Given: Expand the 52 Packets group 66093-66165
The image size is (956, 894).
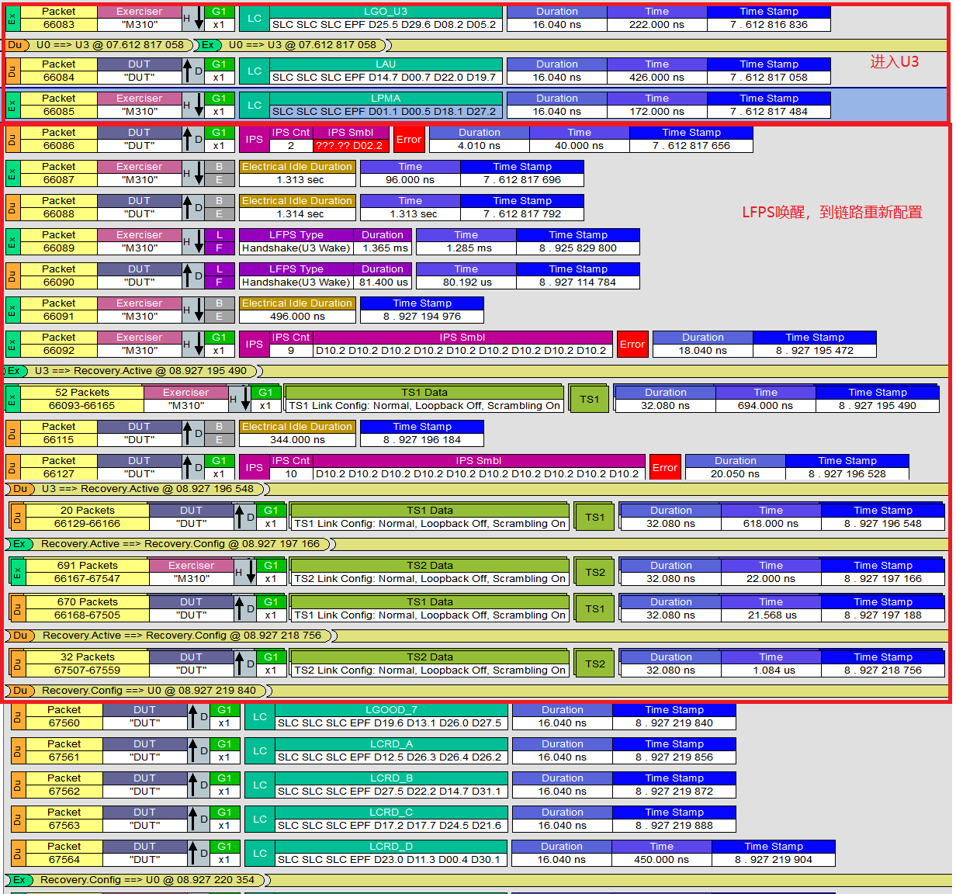Looking at the screenshot, I should click(81, 400).
